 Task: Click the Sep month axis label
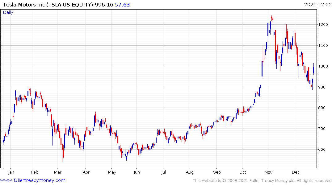pyautogui.click(x=217, y=172)
